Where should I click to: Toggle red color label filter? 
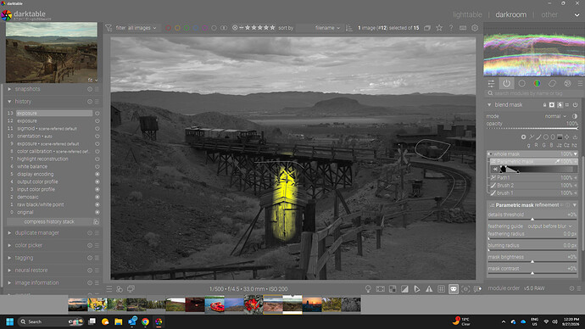point(168,28)
